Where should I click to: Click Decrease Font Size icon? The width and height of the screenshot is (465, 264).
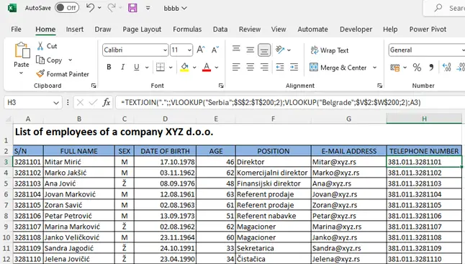click(215, 50)
